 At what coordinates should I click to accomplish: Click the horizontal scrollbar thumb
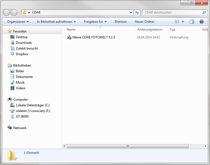coord(128,146)
